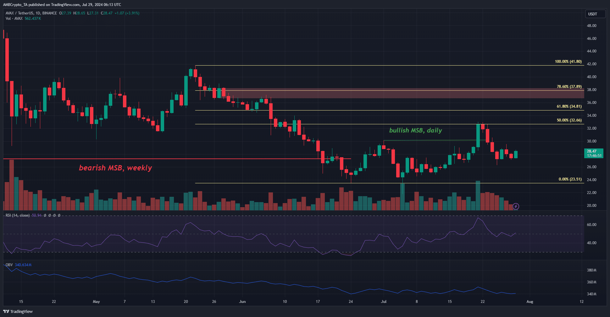Click the RSI value 50.94
The image size is (610, 317).
[37, 215]
